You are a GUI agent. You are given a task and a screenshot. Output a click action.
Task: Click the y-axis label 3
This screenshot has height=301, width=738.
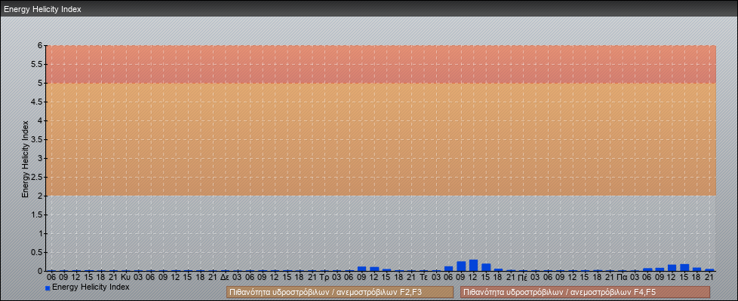[x=41, y=158]
